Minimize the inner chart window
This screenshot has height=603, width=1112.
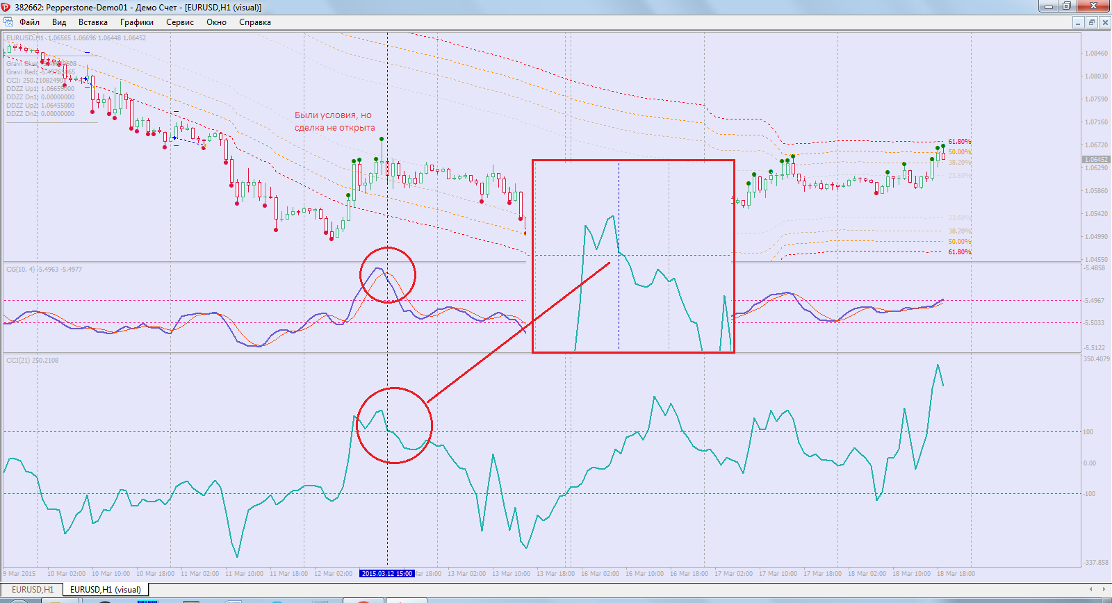(1078, 22)
